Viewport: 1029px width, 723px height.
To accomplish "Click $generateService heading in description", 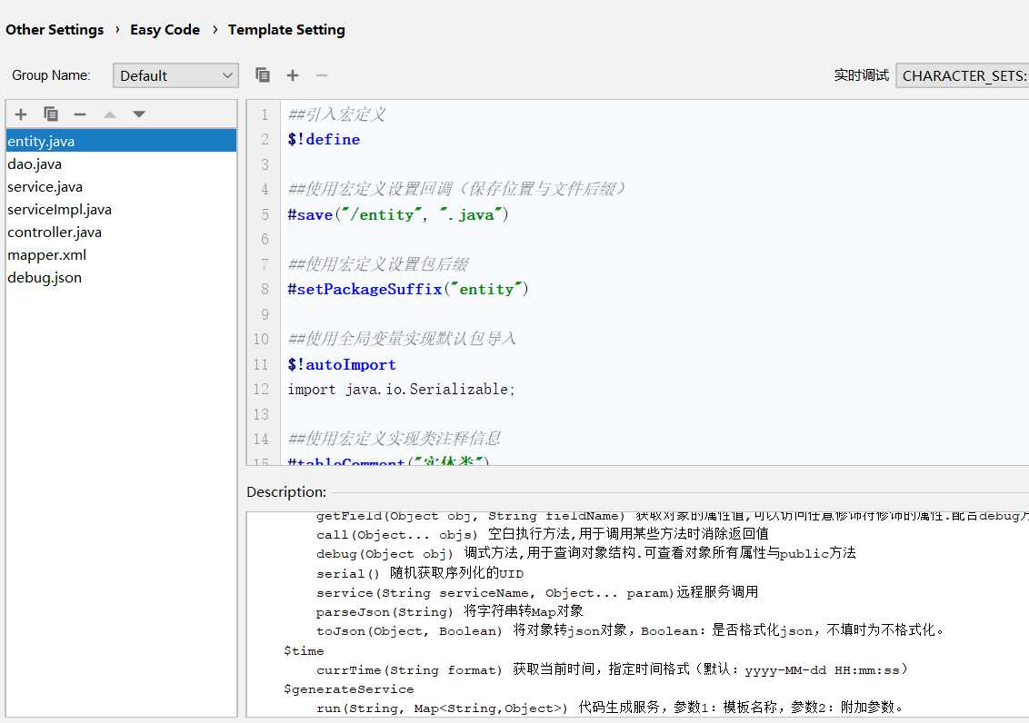I will coord(348,688).
